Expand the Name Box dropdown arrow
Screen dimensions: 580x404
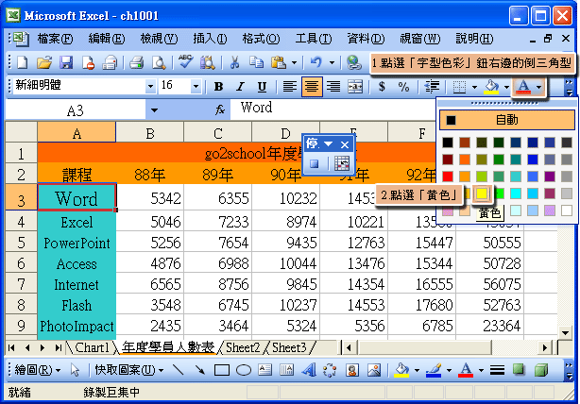tap(154, 110)
